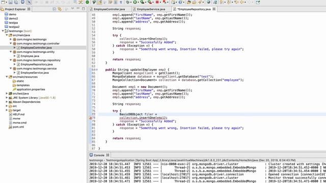Open the Debug dropdown arrow
This screenshot has width=326, height=183.
point(131,2)
